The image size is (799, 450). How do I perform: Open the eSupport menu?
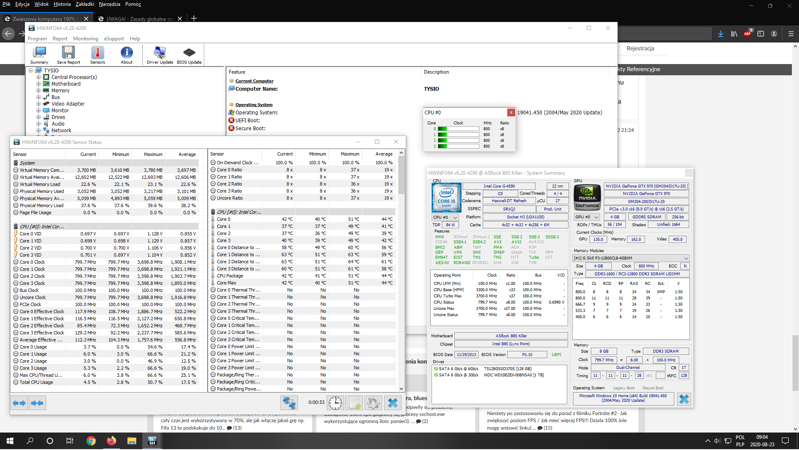tap(114, 39)
